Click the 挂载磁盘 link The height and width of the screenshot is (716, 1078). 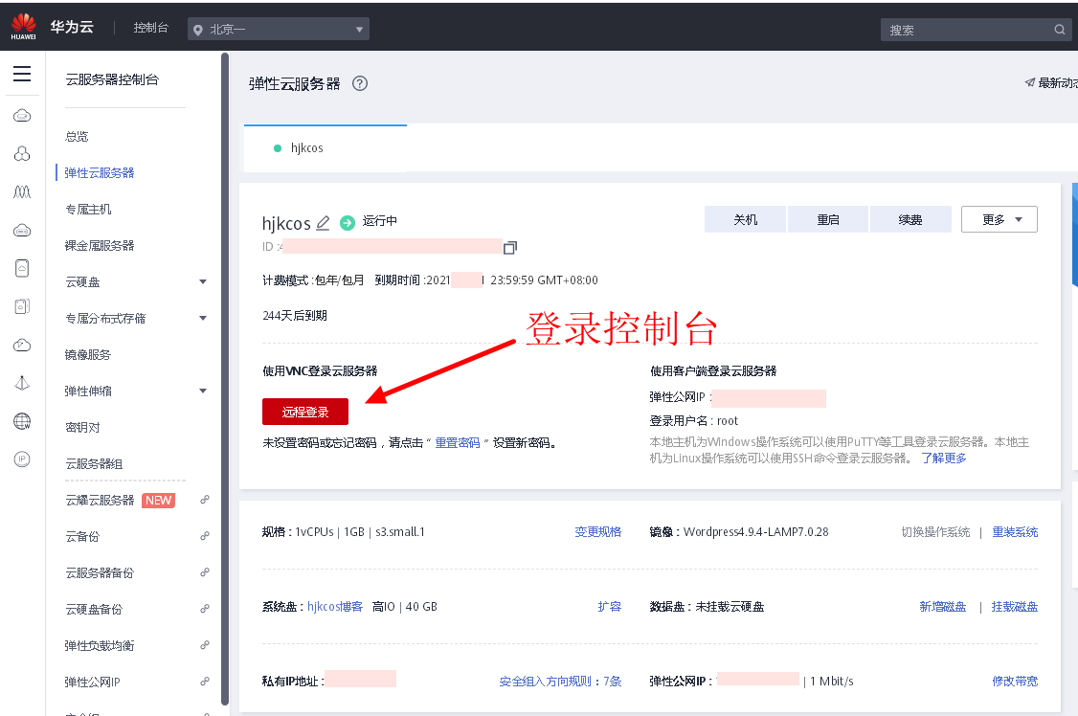point(1015,607)
